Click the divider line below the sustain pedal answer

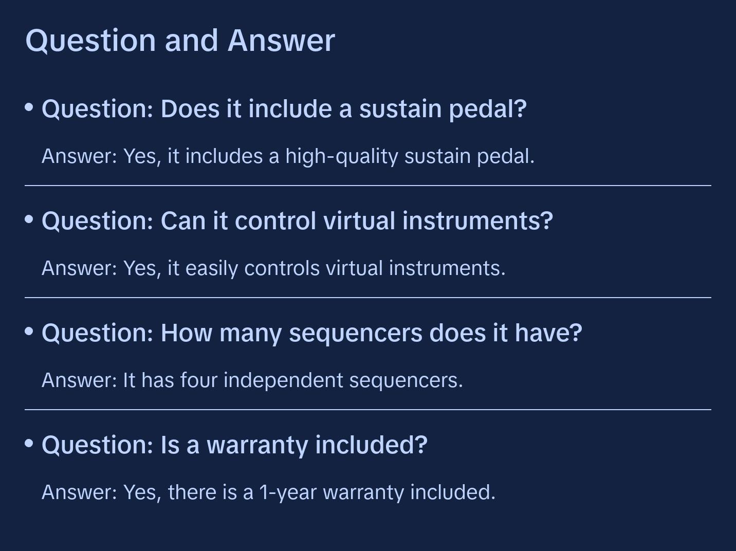tap(368, 186)
